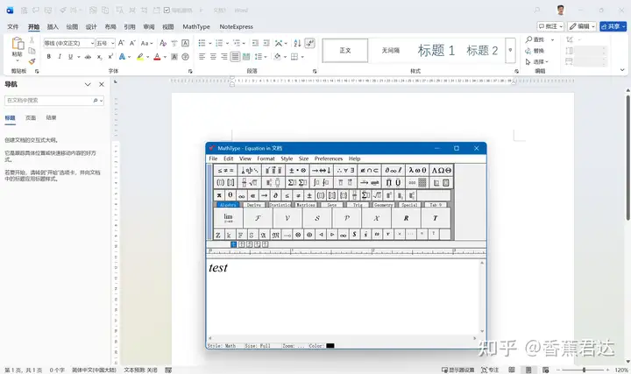Click the Paste clipboard icon in Word
The width and height of the screenshot is (631, 374).
tap(18, 44)
